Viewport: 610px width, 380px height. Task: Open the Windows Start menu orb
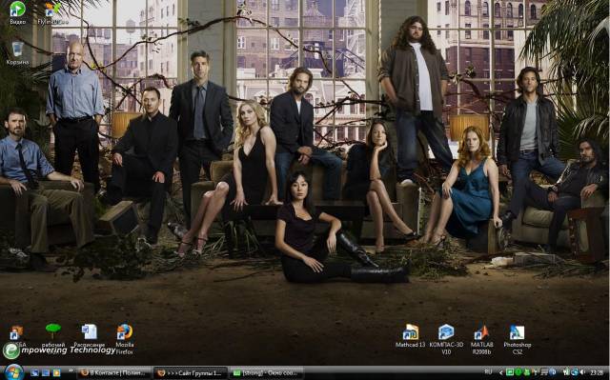tap(14, 372)
